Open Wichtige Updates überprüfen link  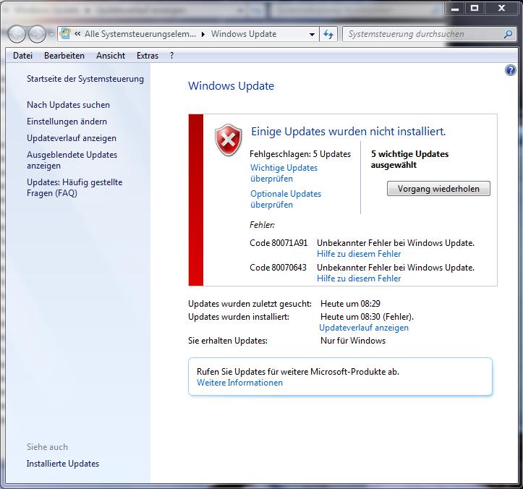click(x=284, y=173)
